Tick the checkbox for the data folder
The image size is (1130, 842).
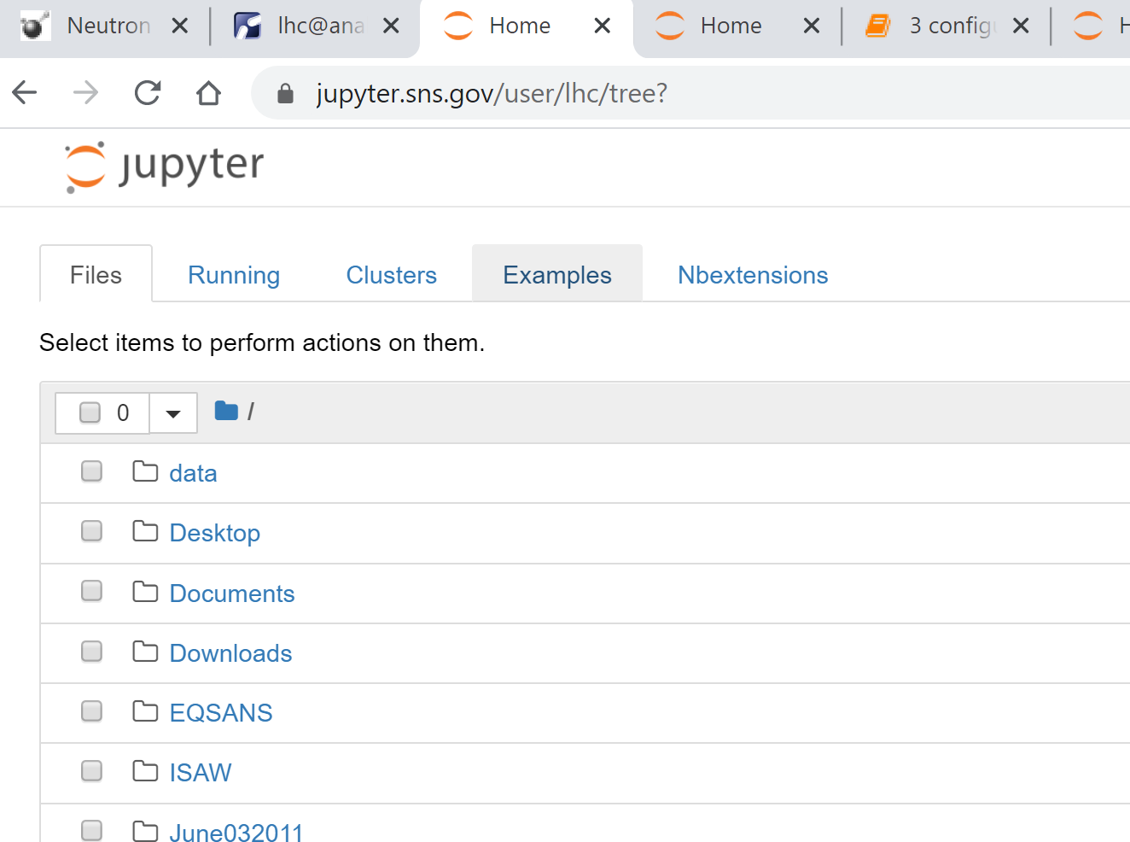(91, 471)
